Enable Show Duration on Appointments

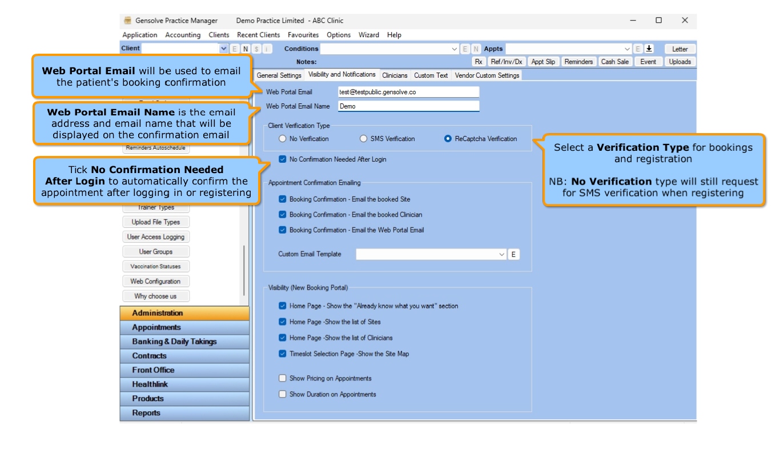point(282,394)
